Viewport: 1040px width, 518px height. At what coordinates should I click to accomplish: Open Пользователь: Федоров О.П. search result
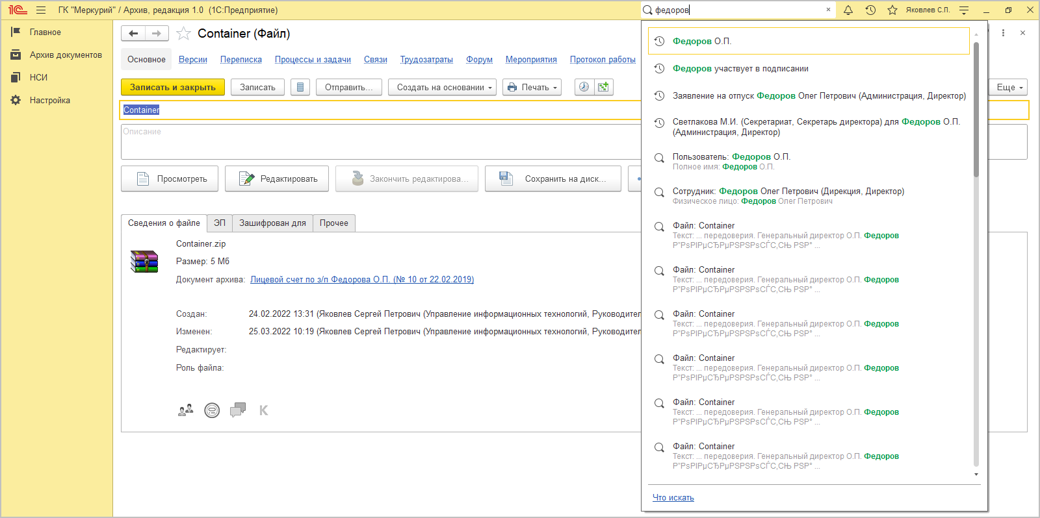[809, 161]
